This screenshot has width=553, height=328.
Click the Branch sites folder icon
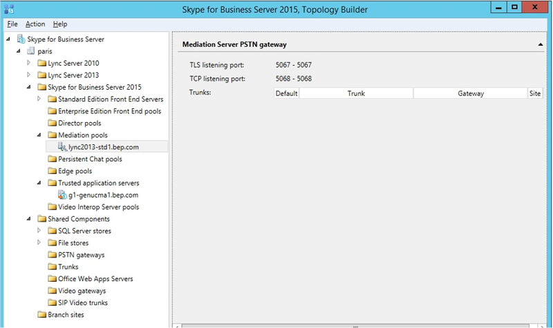point(42,315)
